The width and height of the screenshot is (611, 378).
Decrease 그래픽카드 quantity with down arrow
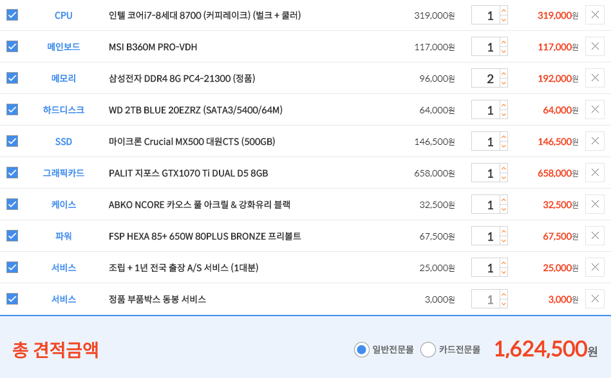(504, 177)
